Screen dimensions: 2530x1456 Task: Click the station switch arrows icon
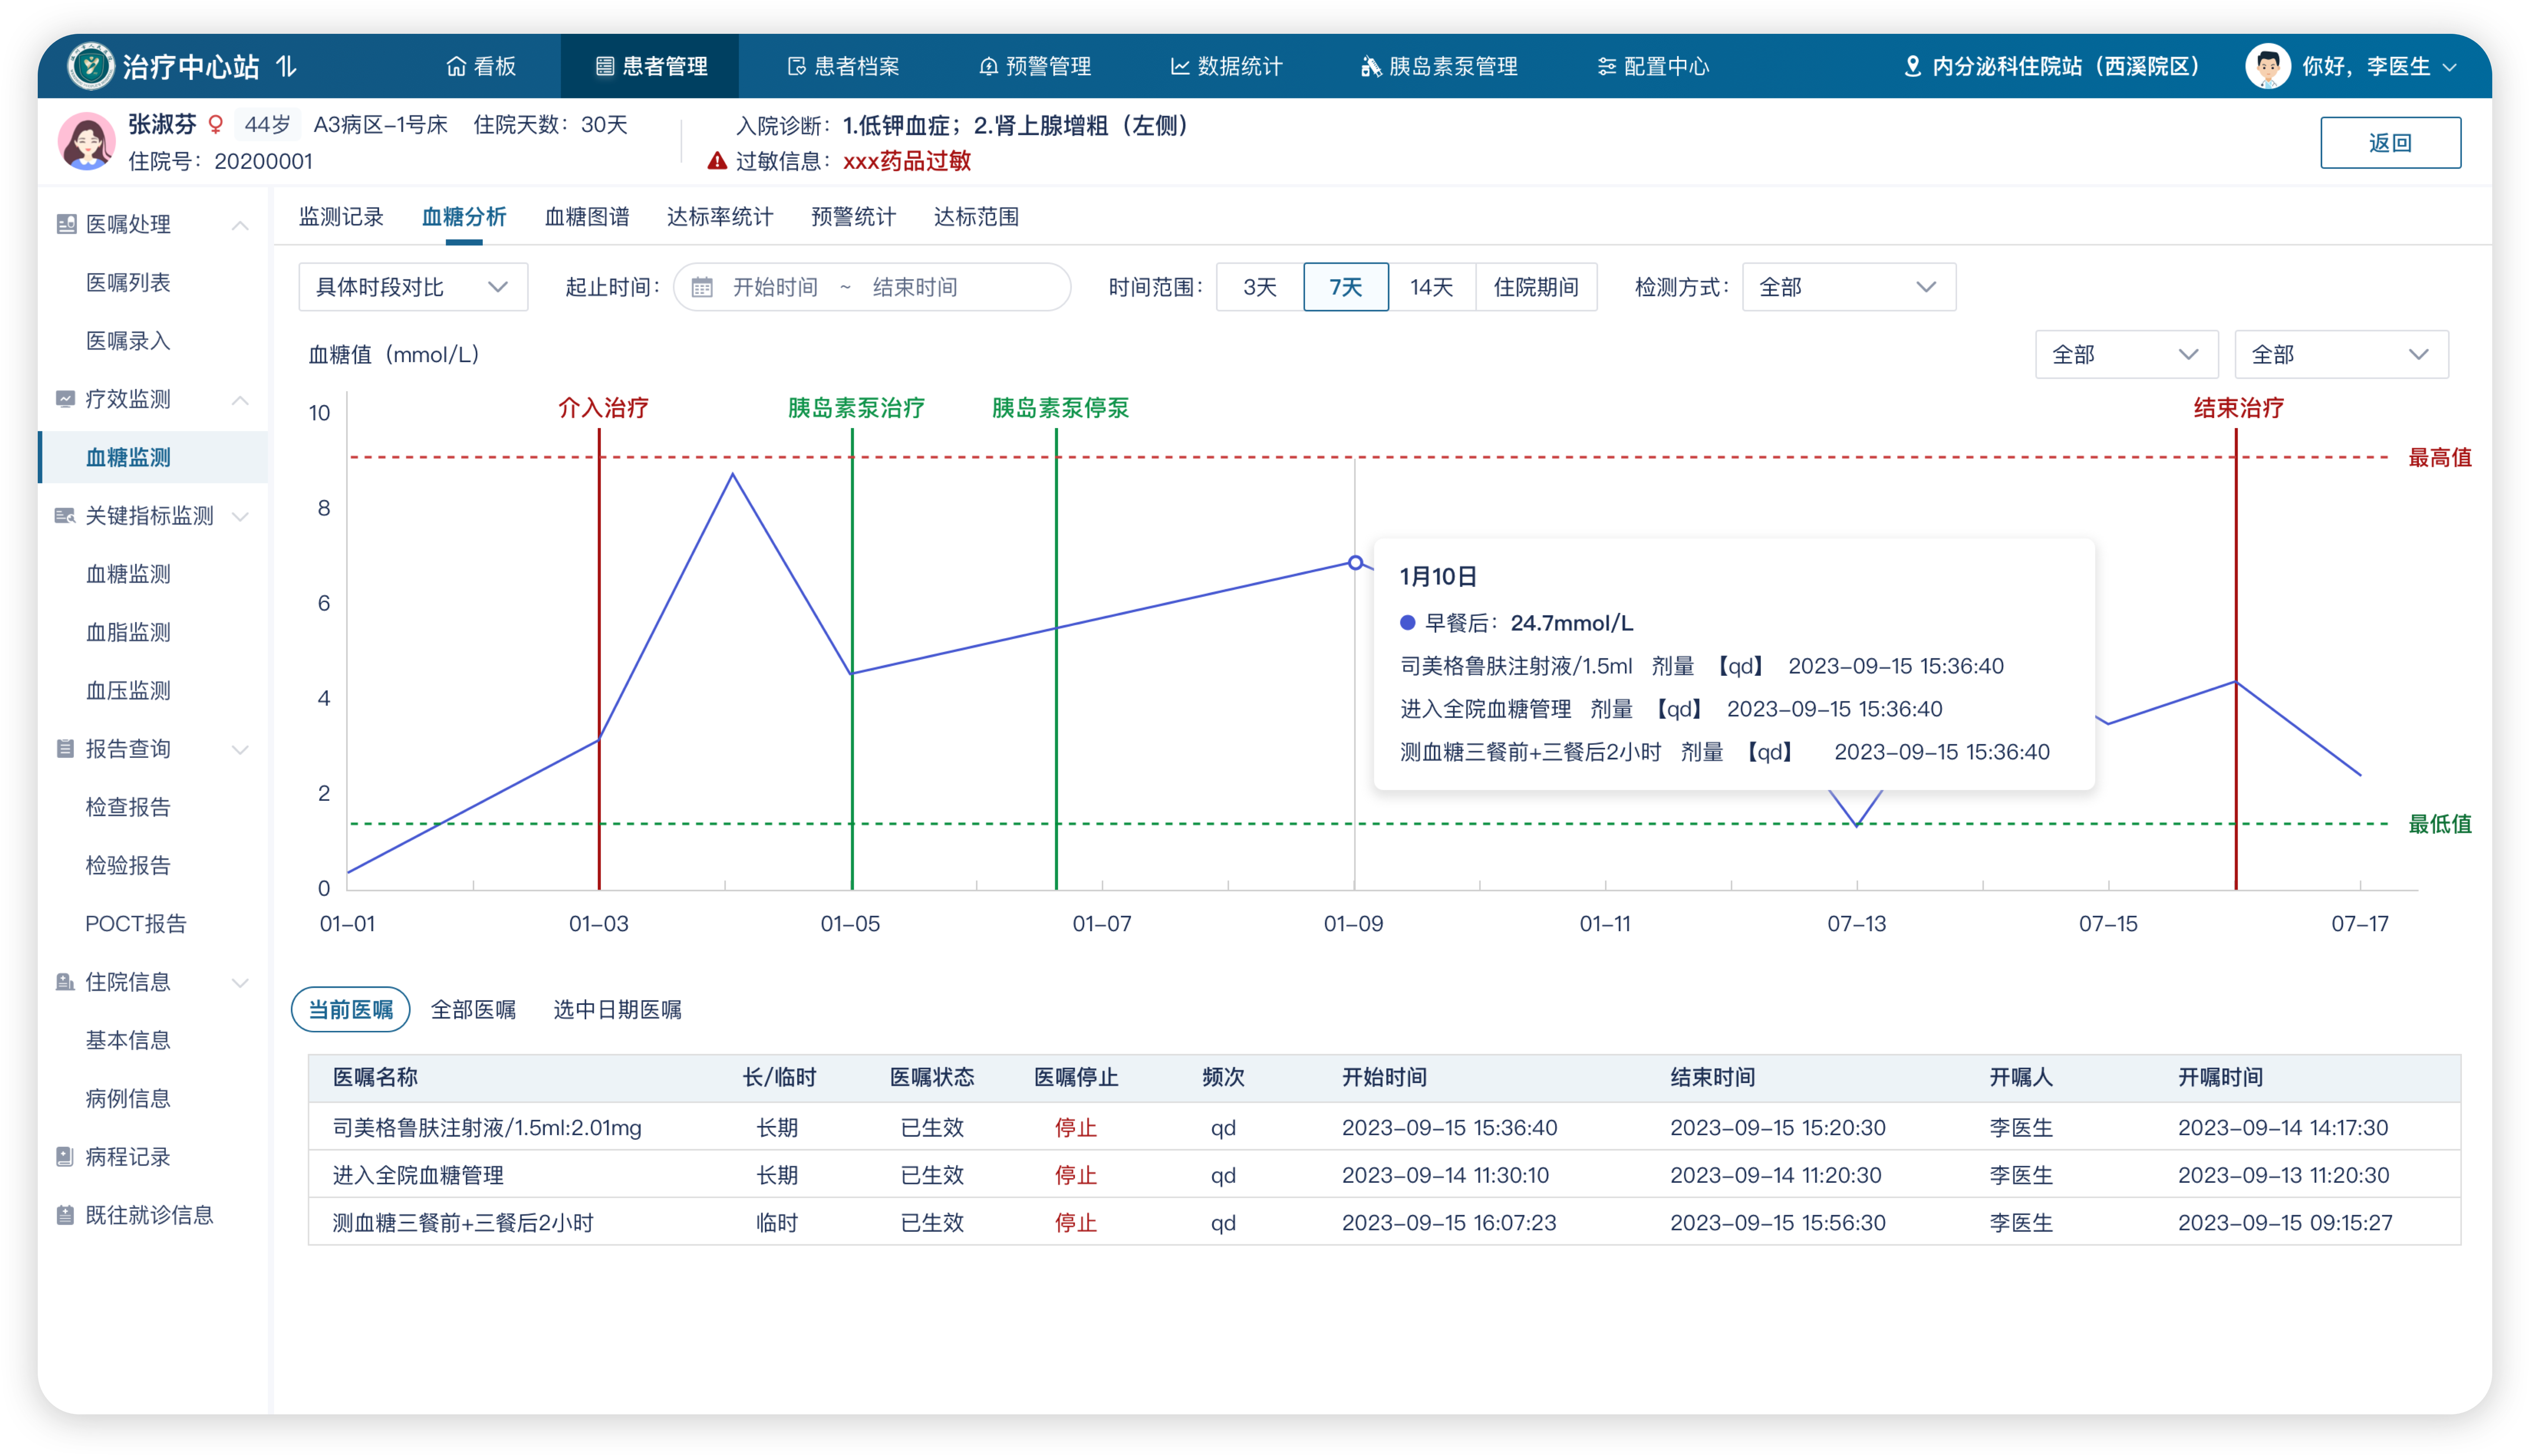[287, 66]
